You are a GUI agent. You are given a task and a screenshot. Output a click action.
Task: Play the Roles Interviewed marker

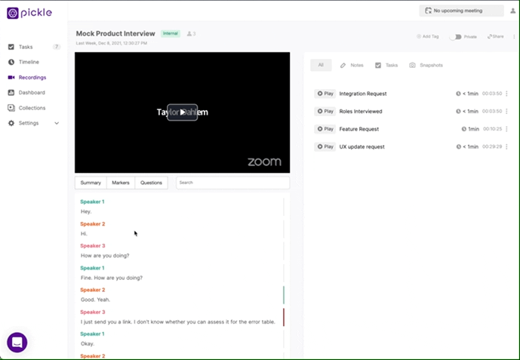pyautogui.click(x=325, y=111)
